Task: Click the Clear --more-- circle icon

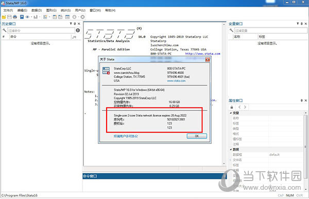Action: pyautogui.click(x=74, y=17)
